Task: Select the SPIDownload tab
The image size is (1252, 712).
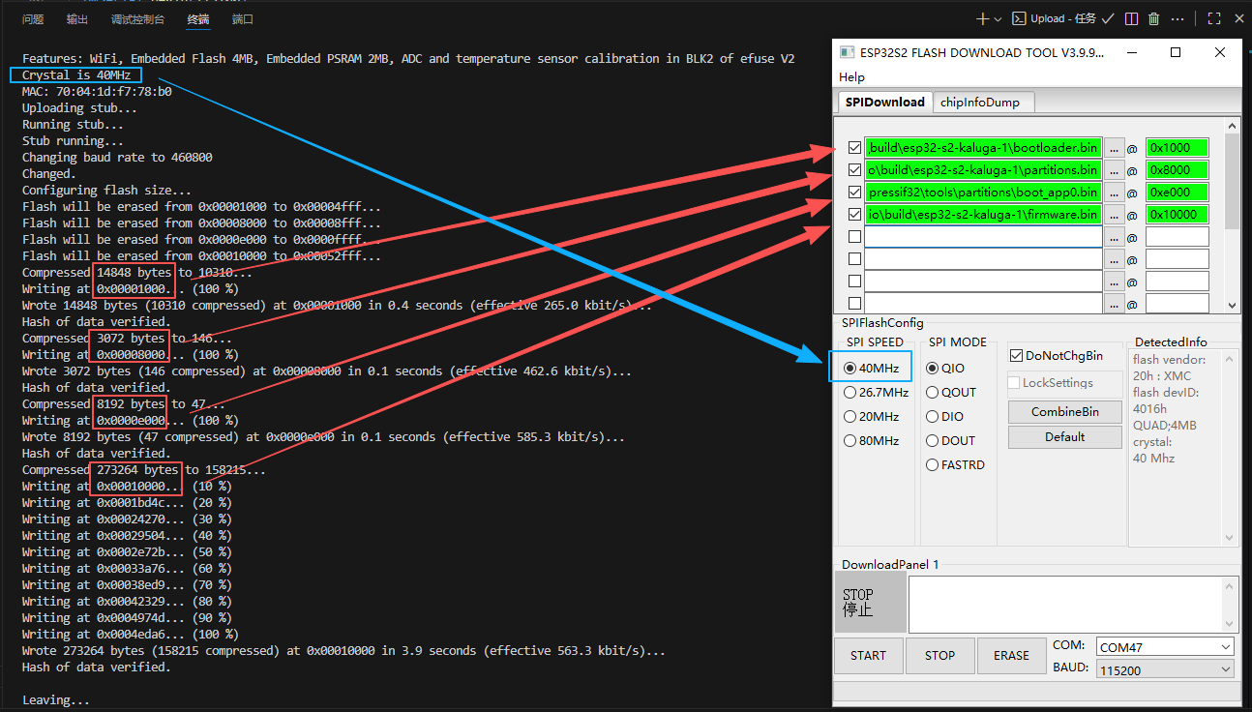Action: [884, 102]
